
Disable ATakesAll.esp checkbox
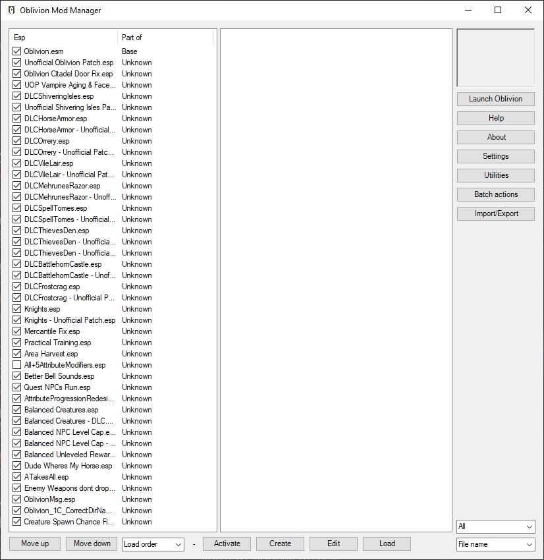click(16, 477)
